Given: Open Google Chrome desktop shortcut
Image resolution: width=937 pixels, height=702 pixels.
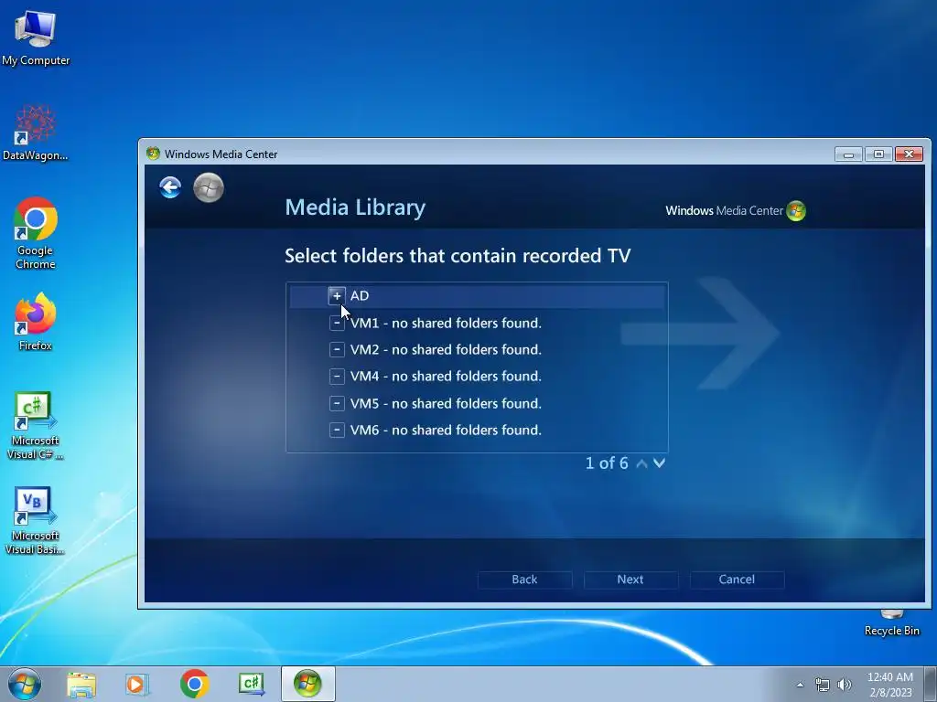Looking at the screenshot, I should coord(36,233).
